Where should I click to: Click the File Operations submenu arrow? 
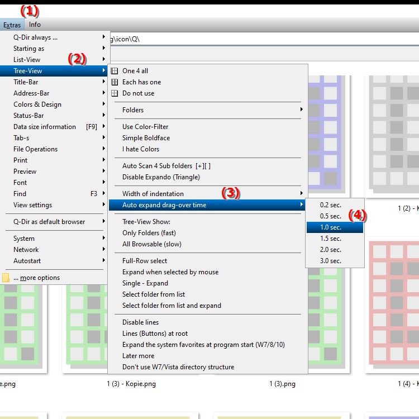[104, 149]
